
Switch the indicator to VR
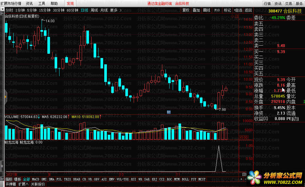pyautogui.click(x=90, y=179)
